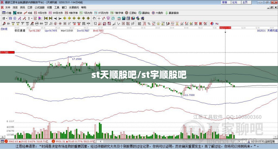Open the 行情 quotes view
Image resolution: width=278 pixels, height=149 pixels.
pyautogui.click(x=7, y=13)
